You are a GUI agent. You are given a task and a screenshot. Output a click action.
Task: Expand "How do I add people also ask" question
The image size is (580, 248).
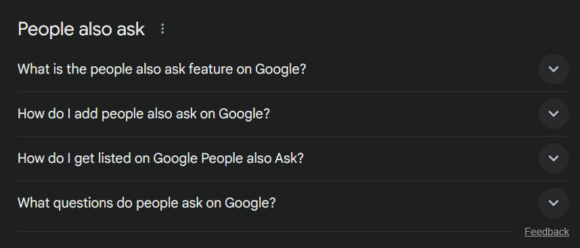[293, 114]
